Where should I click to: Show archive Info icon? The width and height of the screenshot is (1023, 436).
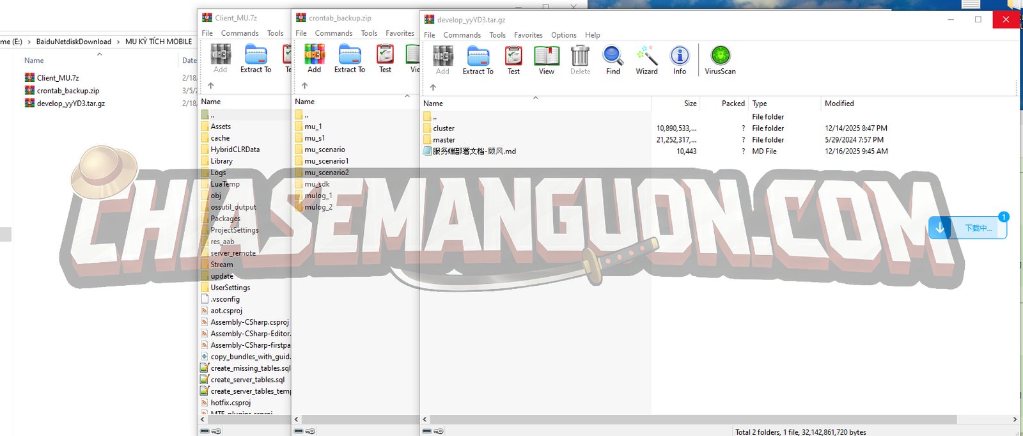[679, 60]
